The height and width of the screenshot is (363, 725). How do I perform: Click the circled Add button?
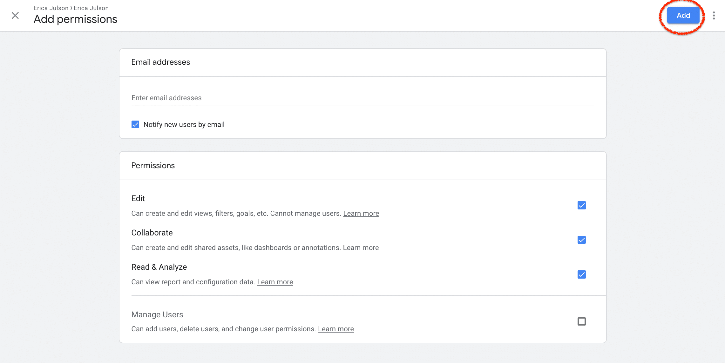[x=683, y=15]
